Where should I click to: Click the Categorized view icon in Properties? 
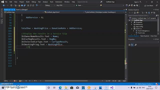[129, 45]
